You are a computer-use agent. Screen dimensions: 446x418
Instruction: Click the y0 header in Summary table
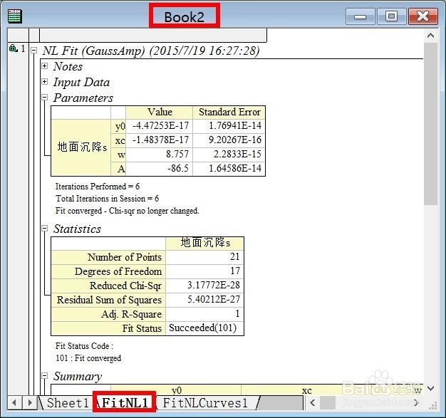coord(176,390)
